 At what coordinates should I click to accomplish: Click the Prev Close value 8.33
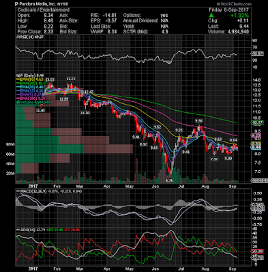pos(48,32)
